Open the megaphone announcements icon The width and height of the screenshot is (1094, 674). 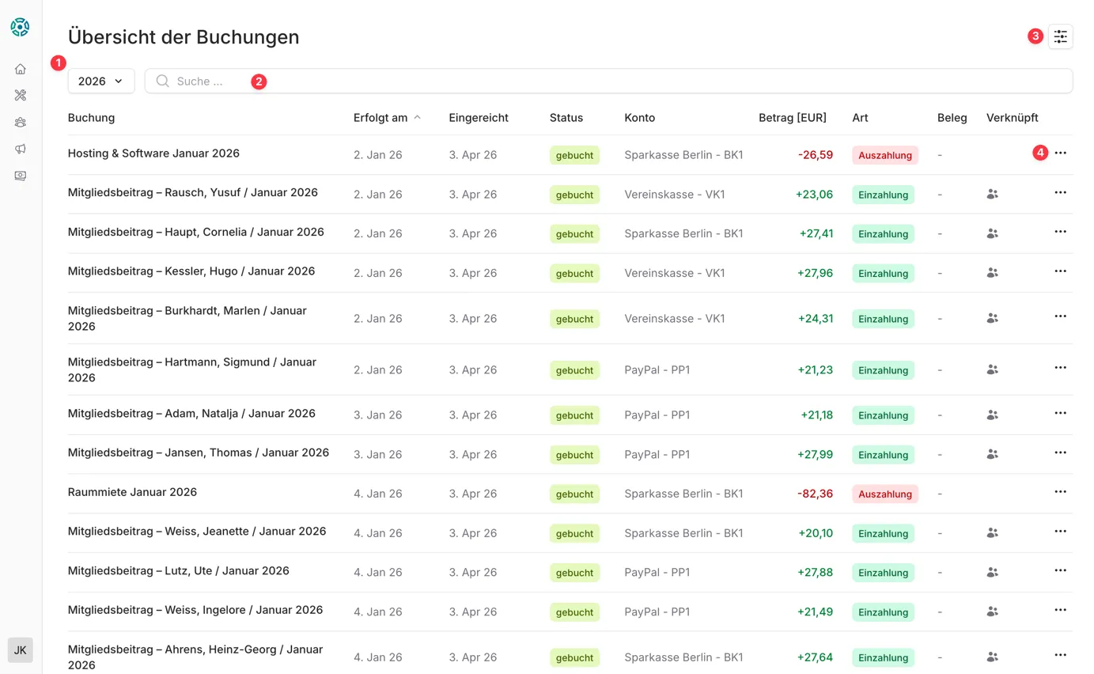click(x=21, y=149)
